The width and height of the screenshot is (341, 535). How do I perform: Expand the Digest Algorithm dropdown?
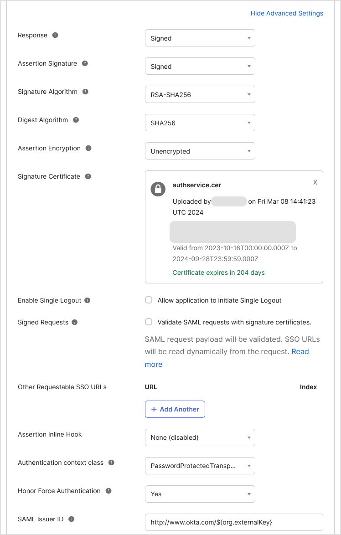(x=200, y=123)
